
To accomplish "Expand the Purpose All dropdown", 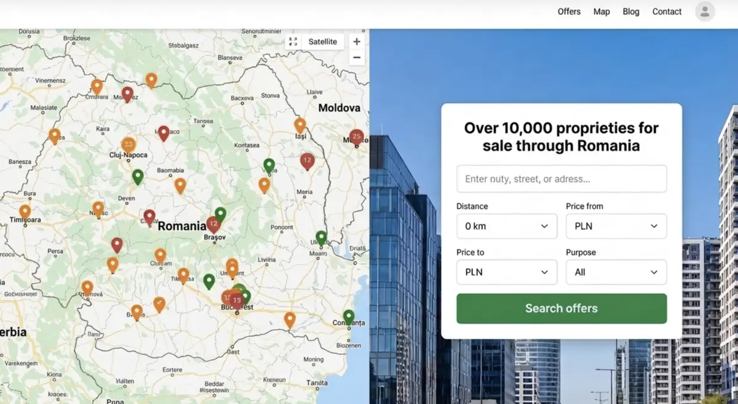I will point(616,272).
